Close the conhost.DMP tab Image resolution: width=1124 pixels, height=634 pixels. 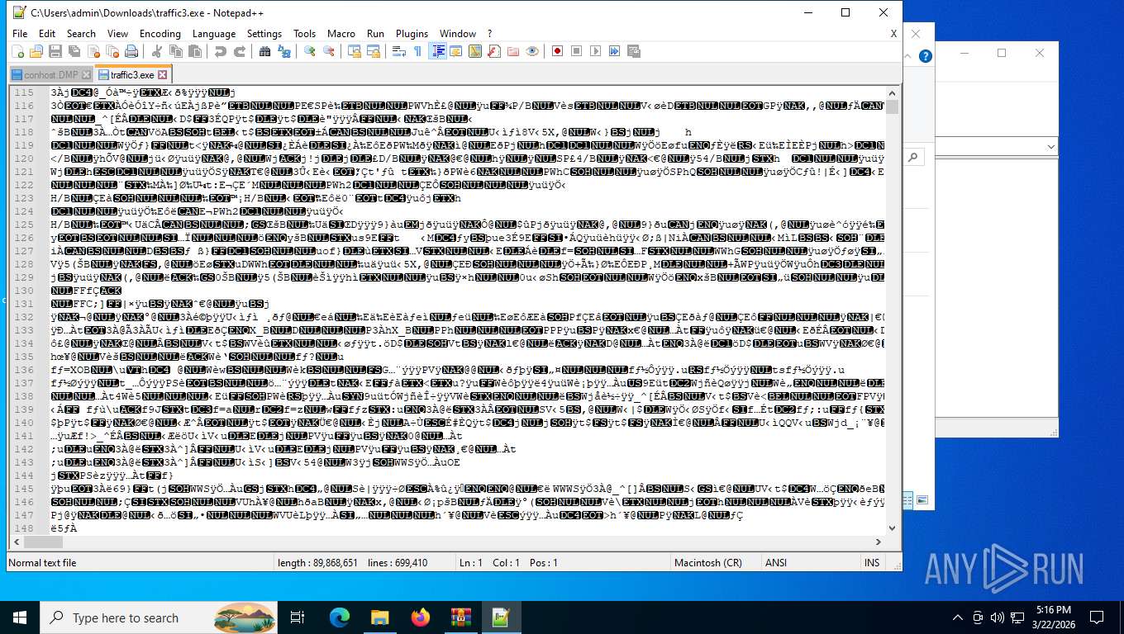click(x=86, y=75)
